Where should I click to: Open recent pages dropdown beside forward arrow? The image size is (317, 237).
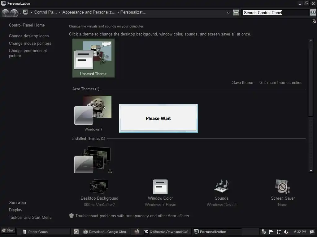(x=20, y=14)
